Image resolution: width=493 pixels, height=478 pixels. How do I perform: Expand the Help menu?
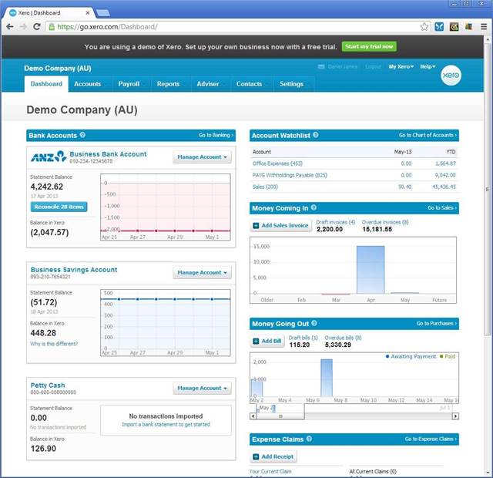pyautogui.click(x=428, y=67)
